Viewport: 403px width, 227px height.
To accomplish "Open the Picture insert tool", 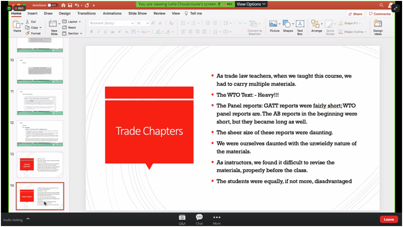I will (274, 26).
